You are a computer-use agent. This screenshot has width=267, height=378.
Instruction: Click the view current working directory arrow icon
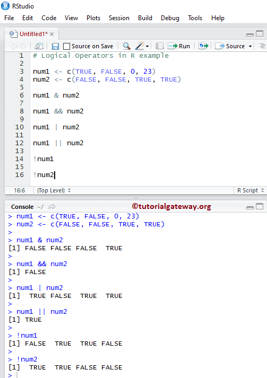pyautogui.click(x=51, y=207)
